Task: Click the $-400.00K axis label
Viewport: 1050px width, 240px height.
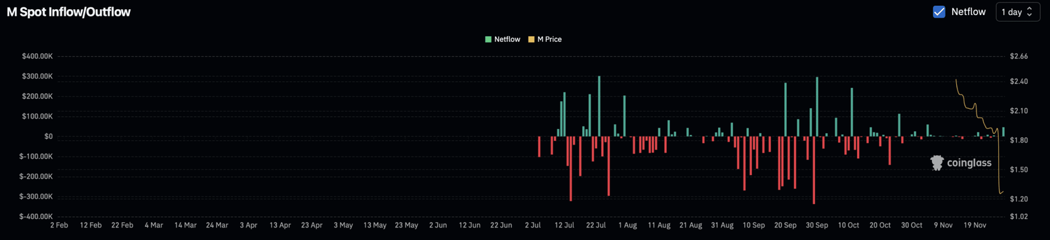Action: click(x=36, y=216)
